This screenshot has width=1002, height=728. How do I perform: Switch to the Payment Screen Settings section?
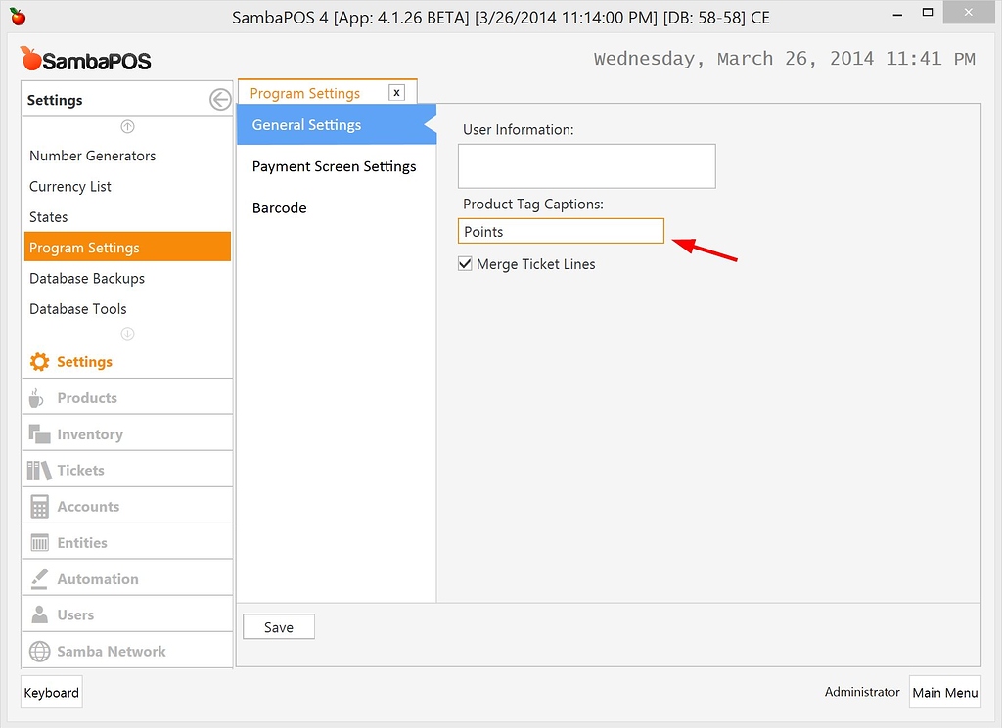335,166
